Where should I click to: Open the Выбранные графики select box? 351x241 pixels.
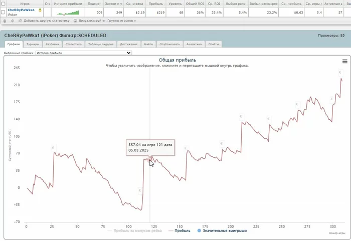(84, 53)
